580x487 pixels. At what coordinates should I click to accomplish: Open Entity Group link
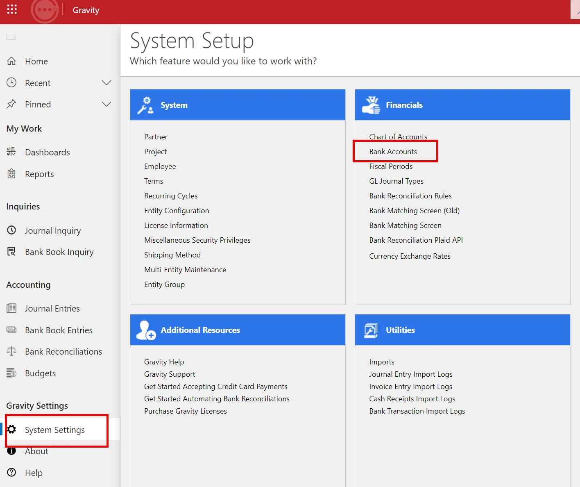pos(164,284)
